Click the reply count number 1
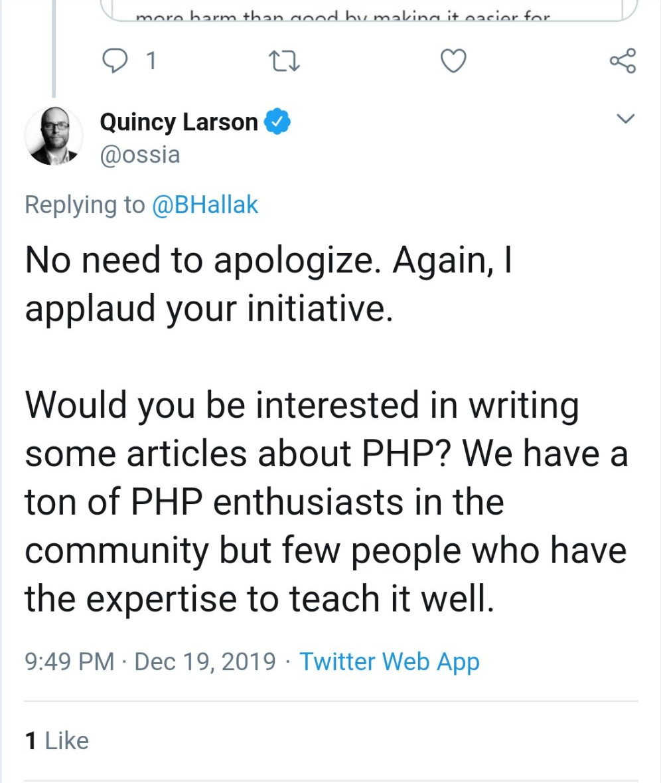The width and height of the screenshot is (661, 783). pyautogui.click(x=151, y=62)
